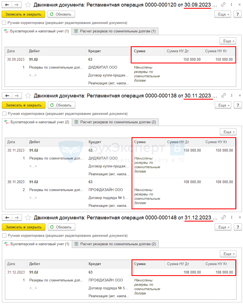Star the 0000-000148 document as favorite

pyautogui.click(x=28, y=217)
